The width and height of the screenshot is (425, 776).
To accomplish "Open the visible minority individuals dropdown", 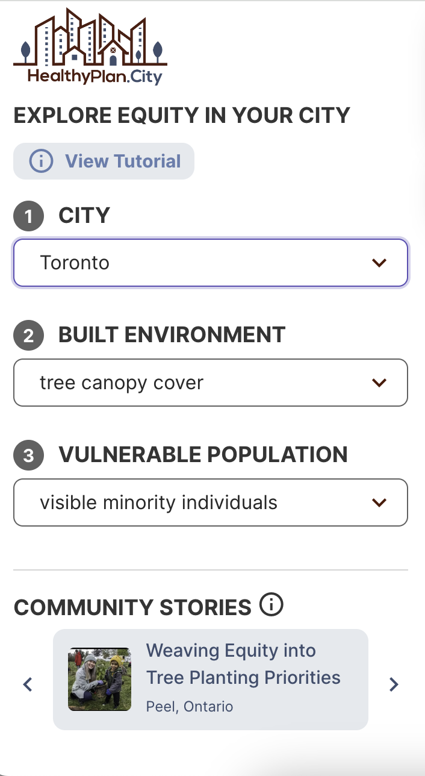I will coord(199,502).
